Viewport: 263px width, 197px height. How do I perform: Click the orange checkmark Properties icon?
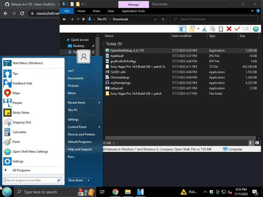coord(237,29)
